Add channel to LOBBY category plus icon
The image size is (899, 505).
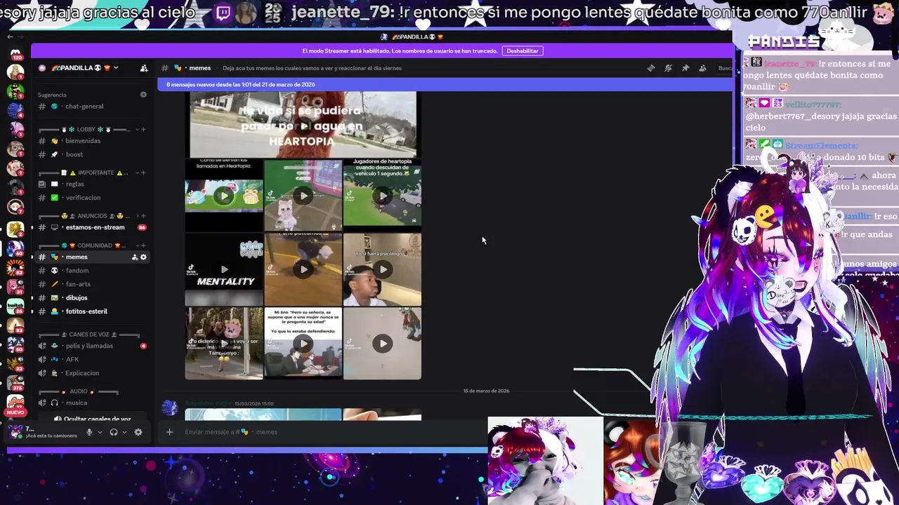click(x=143, y=129)
